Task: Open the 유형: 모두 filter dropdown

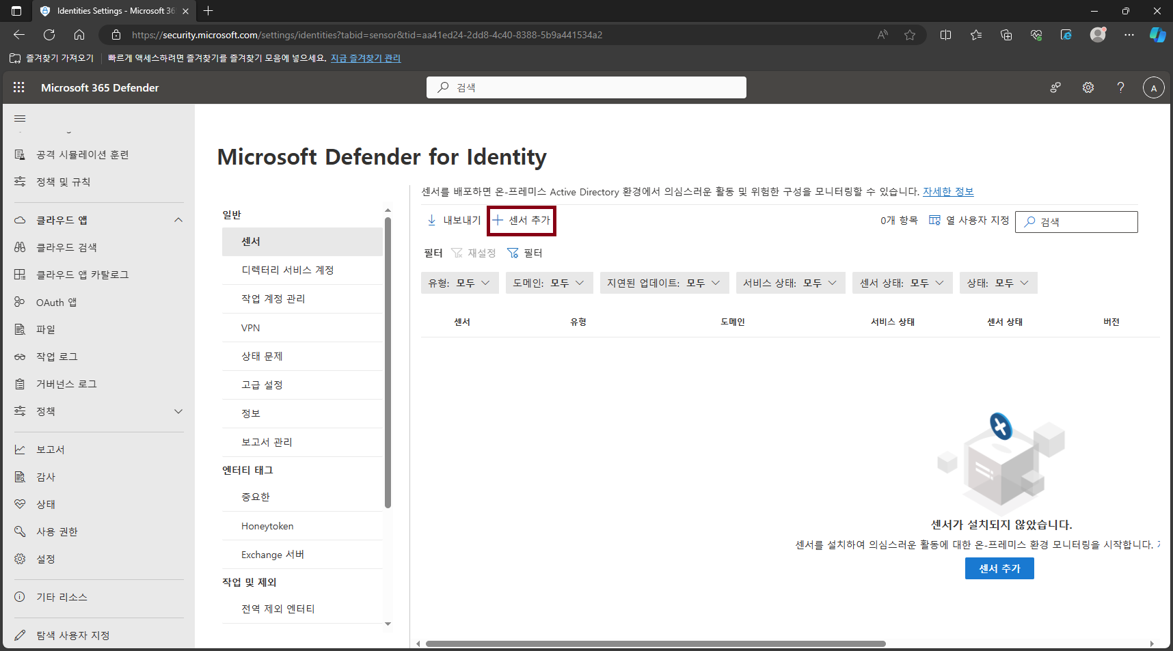Action: [459, 283]
